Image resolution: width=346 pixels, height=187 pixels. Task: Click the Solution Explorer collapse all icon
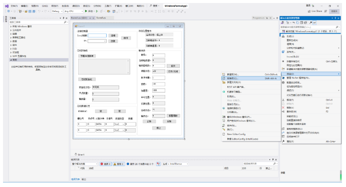click(x=301, y=22)
